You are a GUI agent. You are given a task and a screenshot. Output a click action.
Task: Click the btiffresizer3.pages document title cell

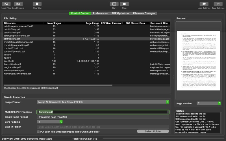pyautogui.click(x=160, y=39)
